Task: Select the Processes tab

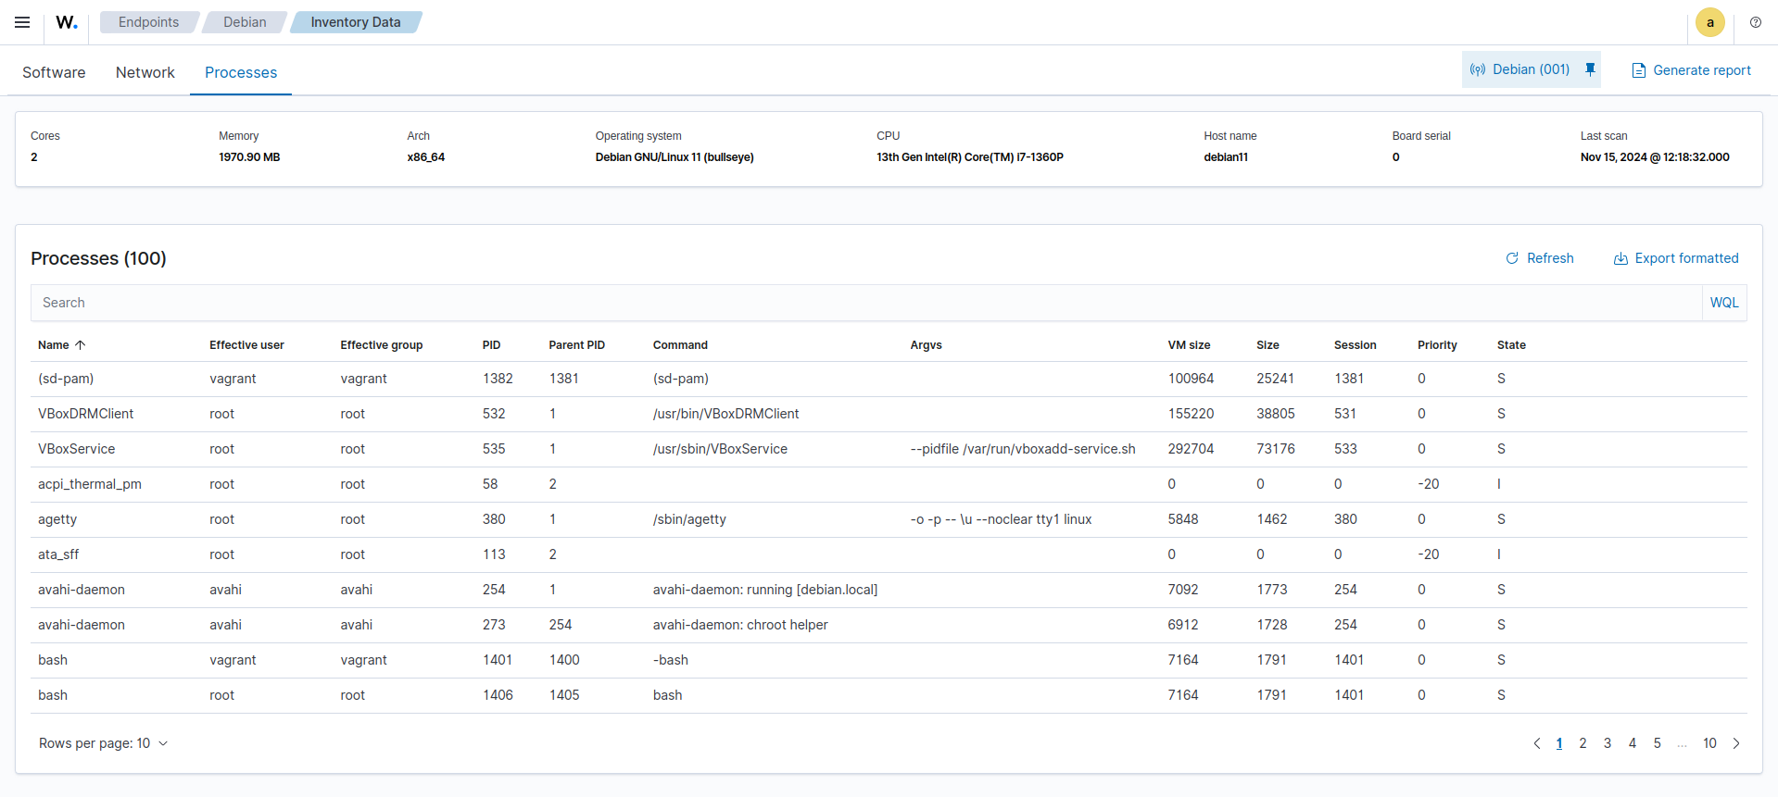Action: (x=241, y=72)
